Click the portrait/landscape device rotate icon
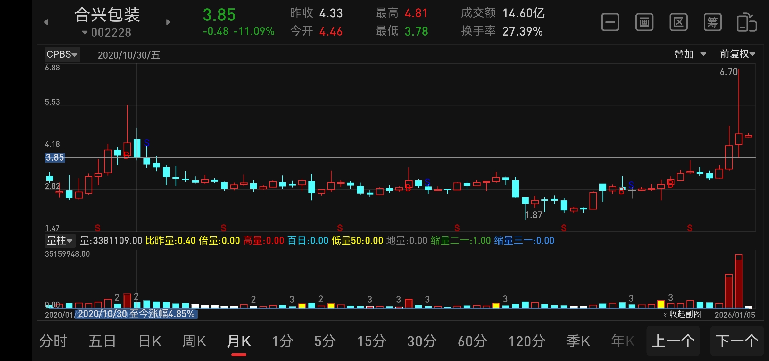 pyautogui.click(x=747, y=22)
